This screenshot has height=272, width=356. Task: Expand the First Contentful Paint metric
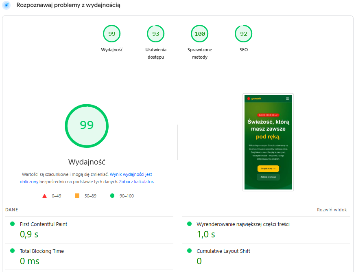tap(89, 230)
